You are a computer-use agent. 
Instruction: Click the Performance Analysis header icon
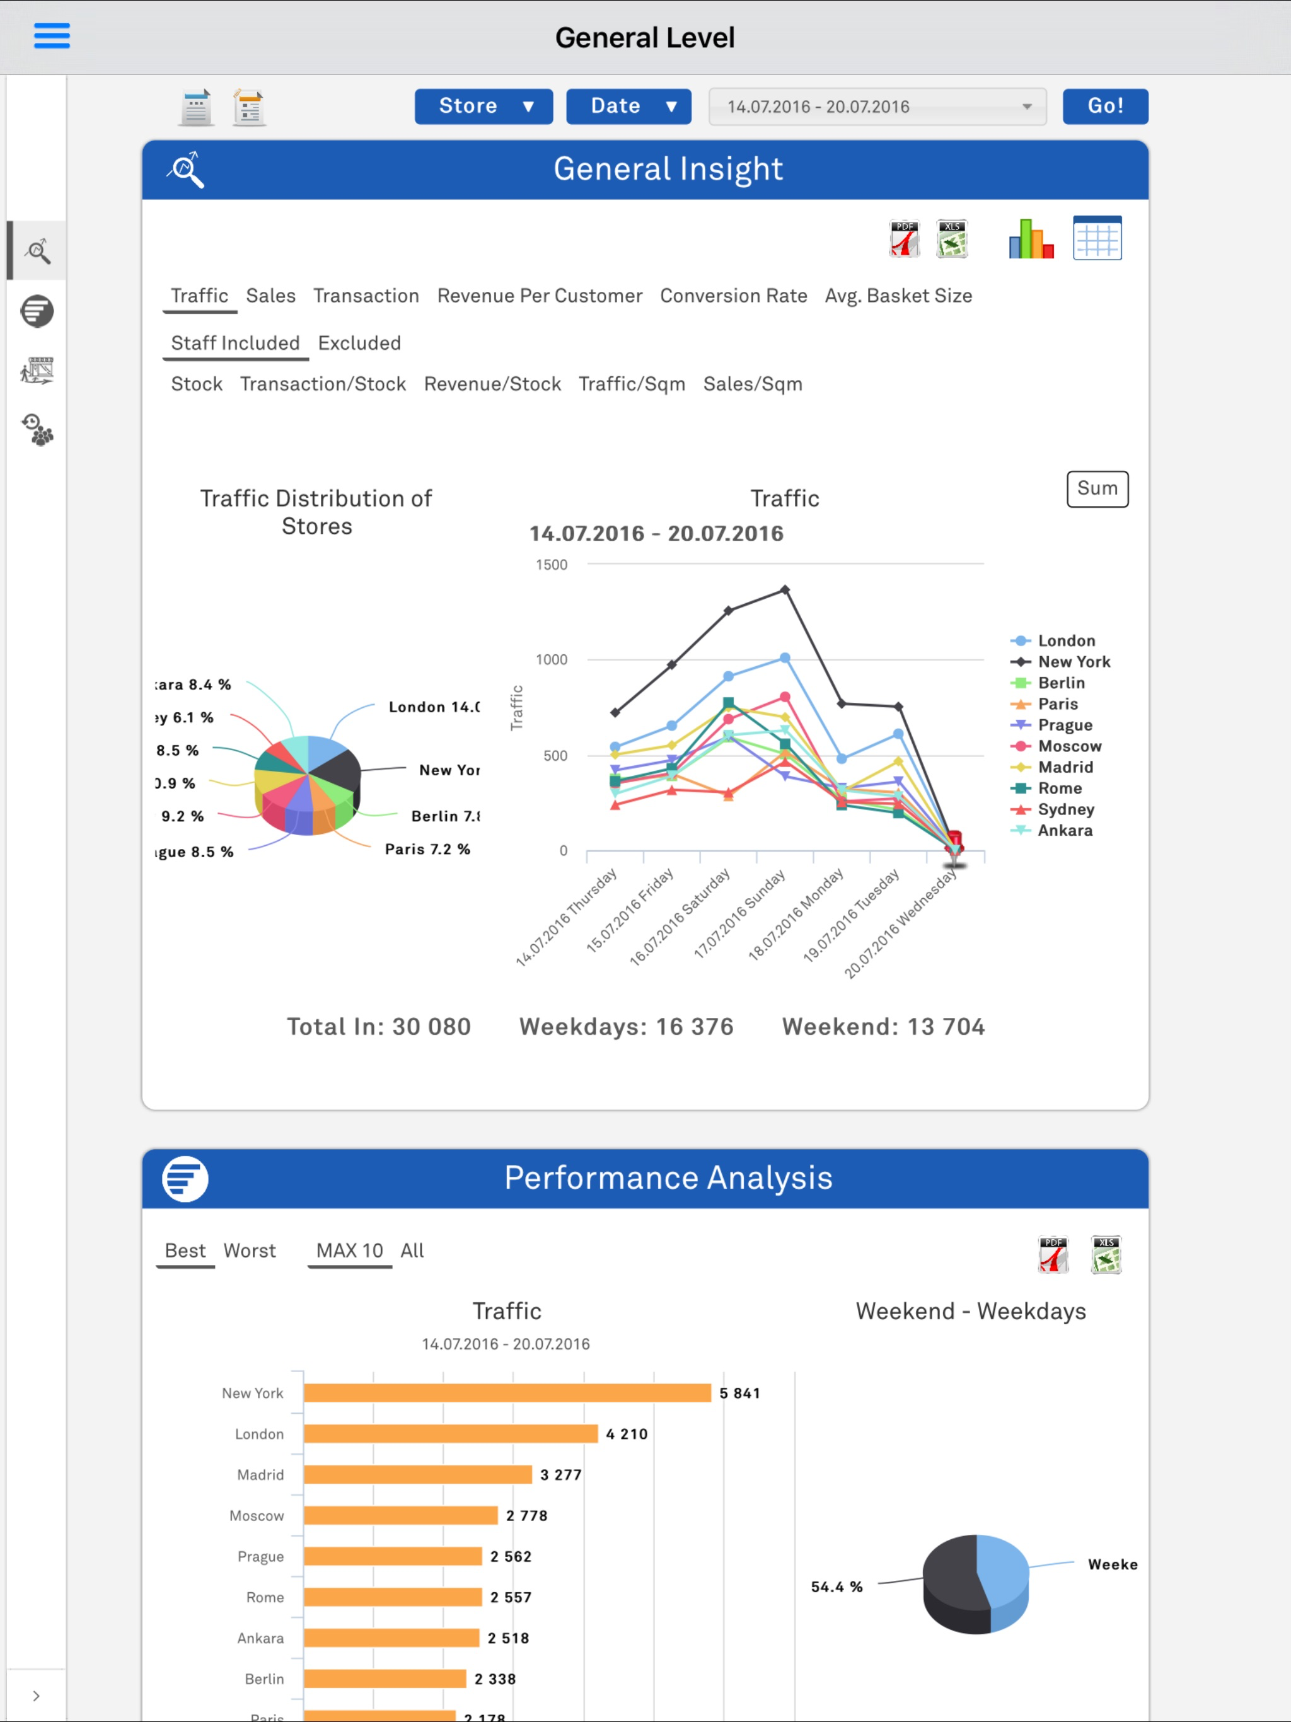click(x=185, y=1179)
